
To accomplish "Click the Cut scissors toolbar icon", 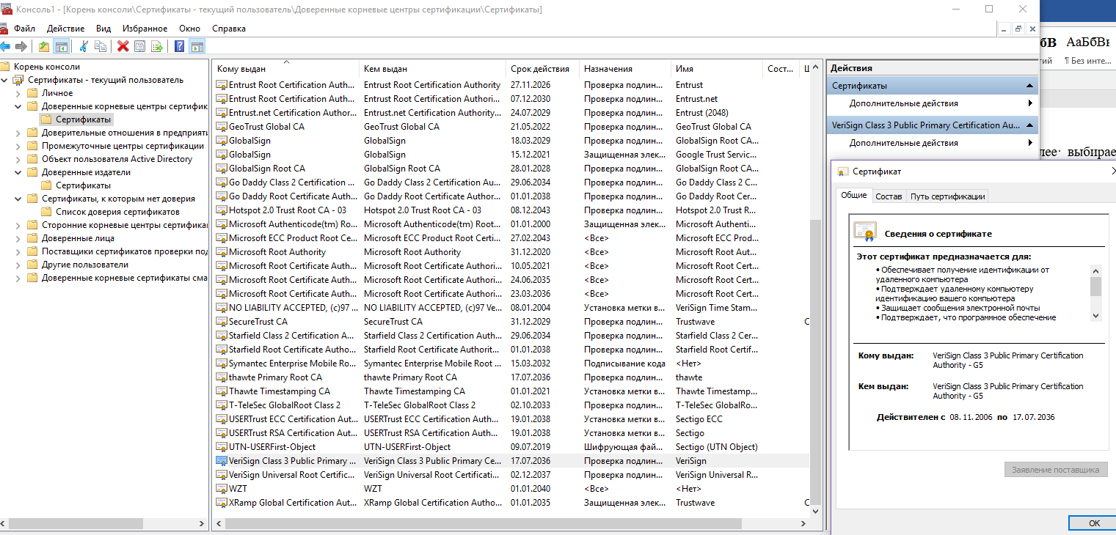I will [84, 46].
